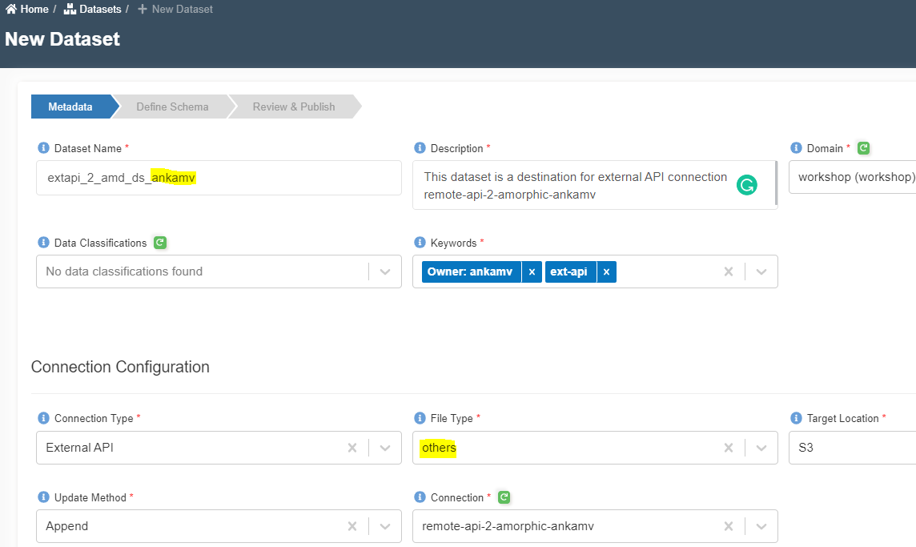916x547 pixels.
Task: Remove the 'ext-api' keyword tag
Action: pos(606,271)
